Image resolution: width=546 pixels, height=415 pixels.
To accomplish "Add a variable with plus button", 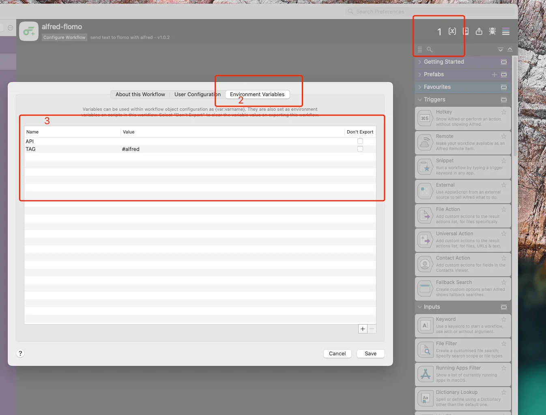I will tap(363, 329).
